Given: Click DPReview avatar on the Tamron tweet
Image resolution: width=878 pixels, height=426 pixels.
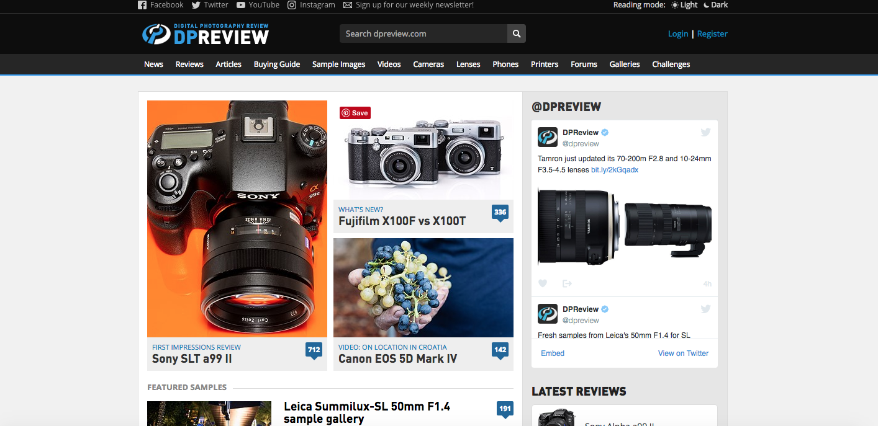Looking at the screenshot, I should (548, 137).
